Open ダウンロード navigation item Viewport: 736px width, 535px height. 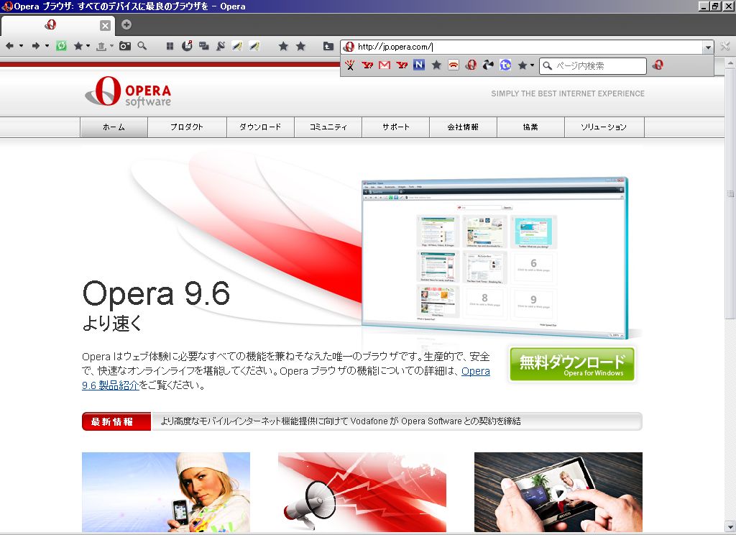(260, 127)
